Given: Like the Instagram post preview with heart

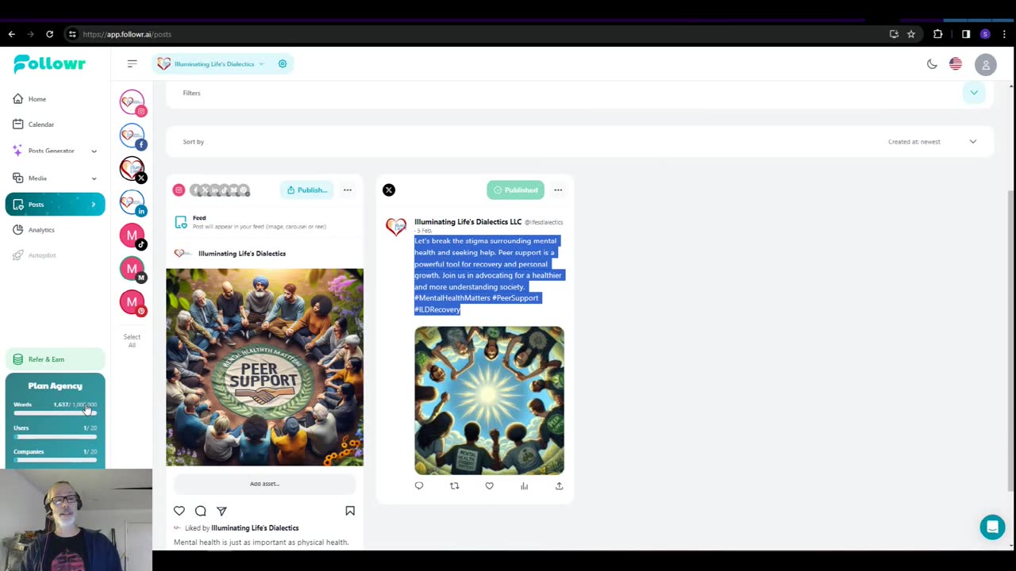Looking at the screenshot, I should pos(179,512).
